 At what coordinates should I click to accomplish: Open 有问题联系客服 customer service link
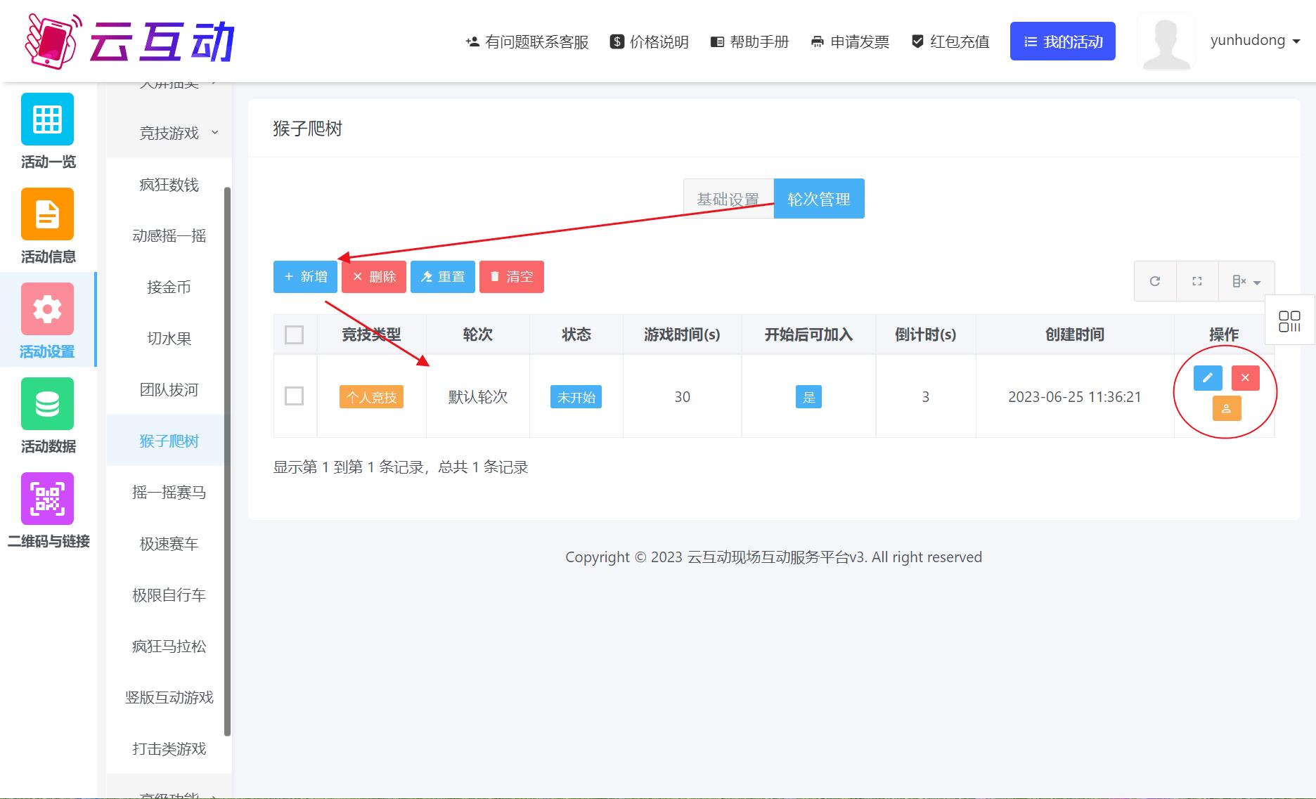[x=527, y=41]
